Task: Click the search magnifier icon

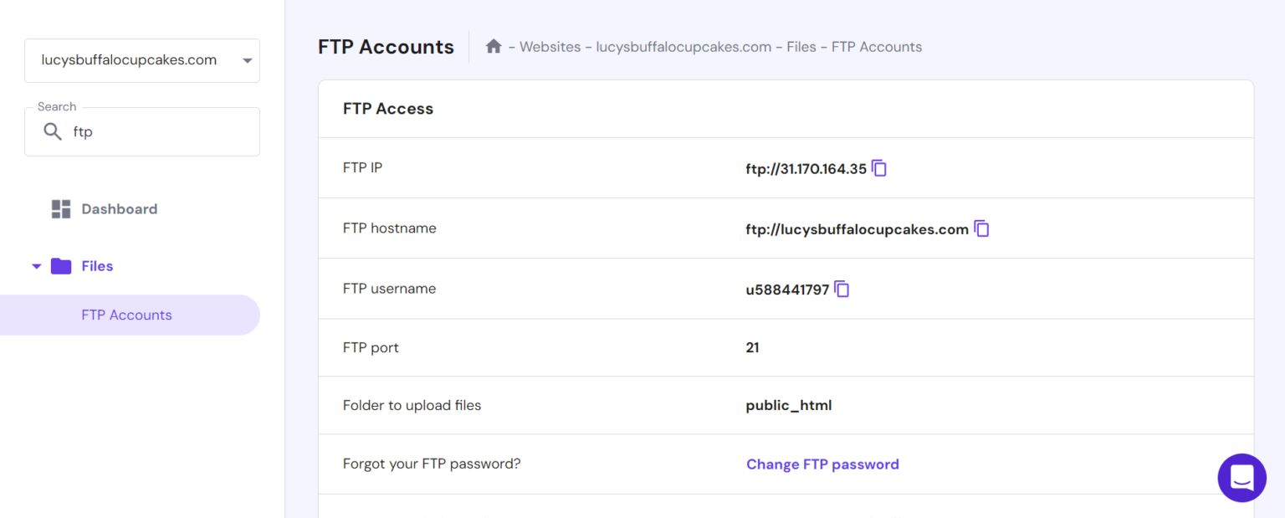Action: pyautogui.click(x=52, y=131)
